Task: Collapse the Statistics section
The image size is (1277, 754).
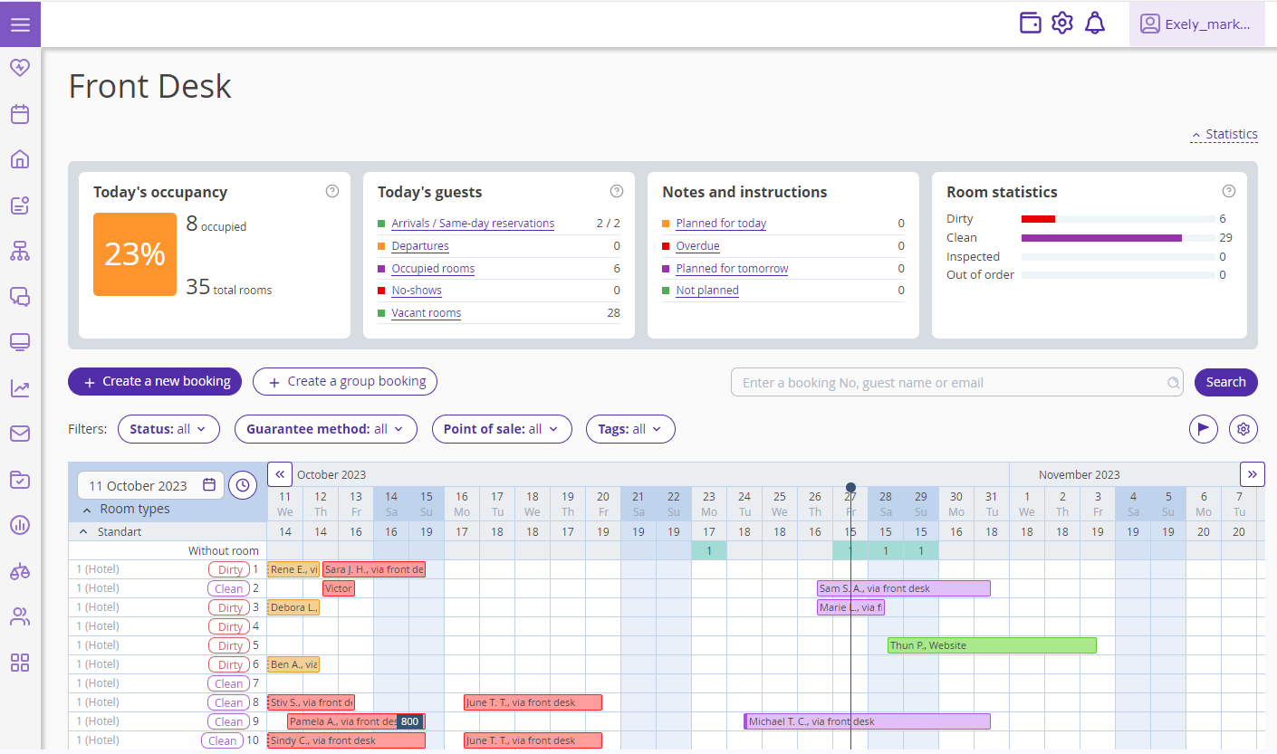Action: tap(1224, 134)
